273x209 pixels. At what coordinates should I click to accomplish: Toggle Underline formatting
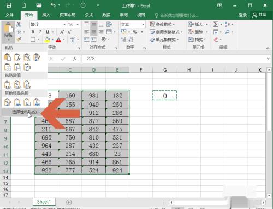[48, 32]
